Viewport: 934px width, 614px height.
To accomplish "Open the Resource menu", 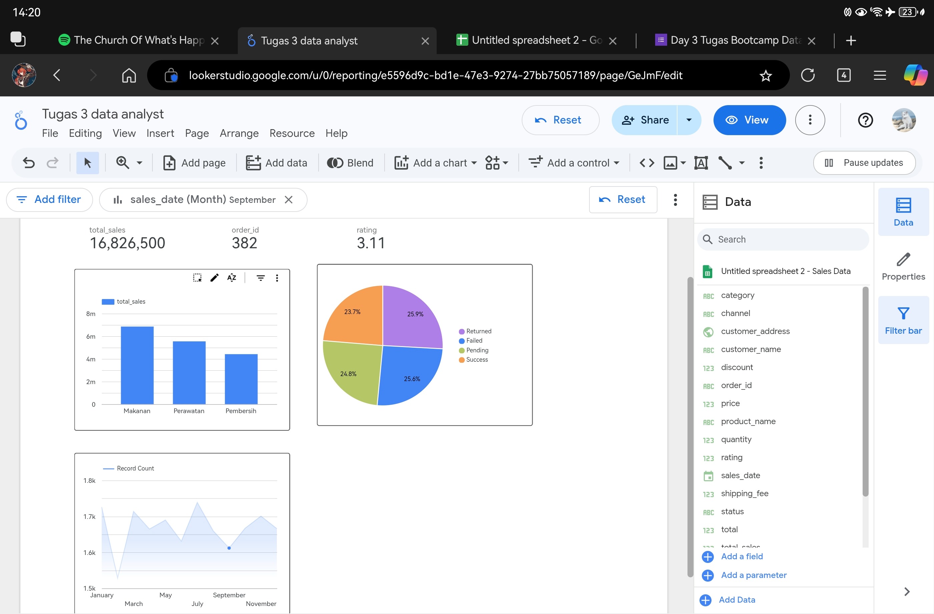I will click(292, 133).
